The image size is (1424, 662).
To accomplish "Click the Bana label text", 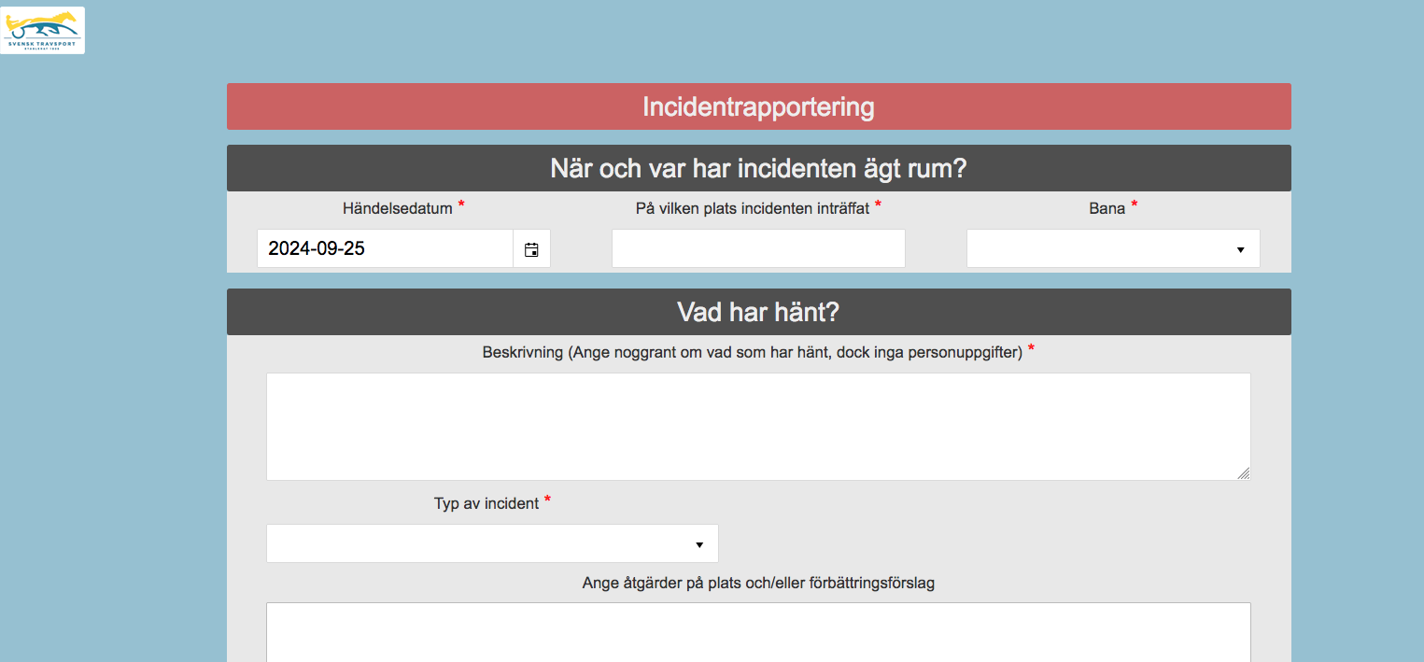I will [x=1107, y=208].
